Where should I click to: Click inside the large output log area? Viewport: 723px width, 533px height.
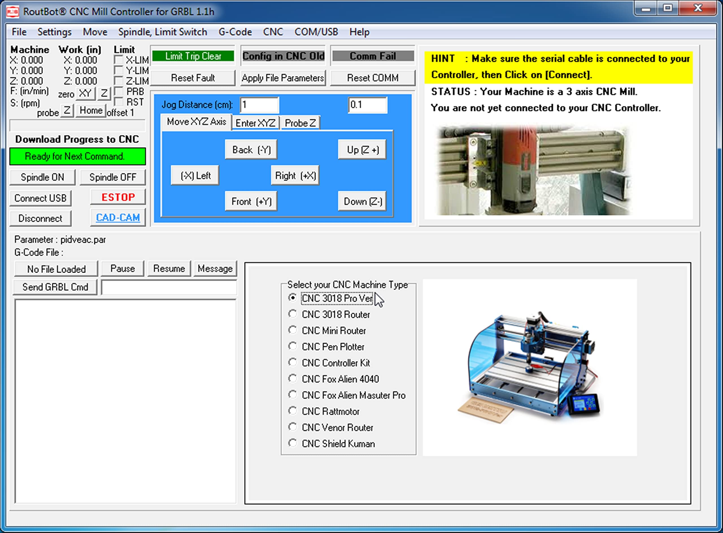125,401
